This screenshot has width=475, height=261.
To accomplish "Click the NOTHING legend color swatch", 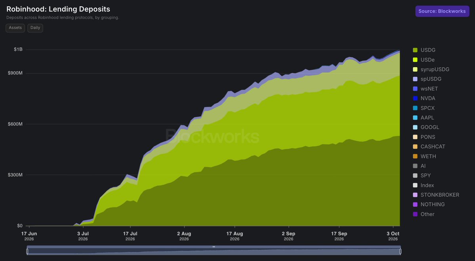I will click(415, 205).
